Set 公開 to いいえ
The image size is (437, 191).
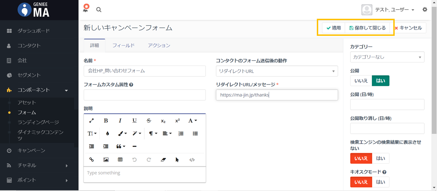click(x=361, y=80)
